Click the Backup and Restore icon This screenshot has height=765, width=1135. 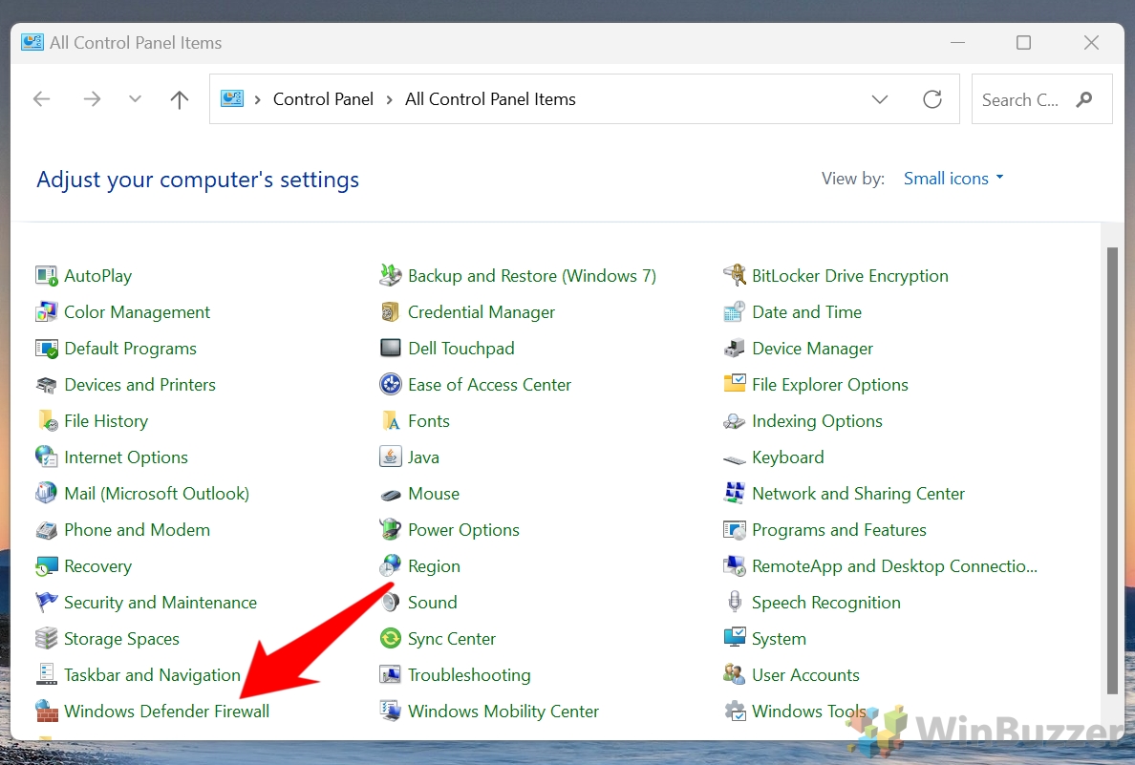390,276
